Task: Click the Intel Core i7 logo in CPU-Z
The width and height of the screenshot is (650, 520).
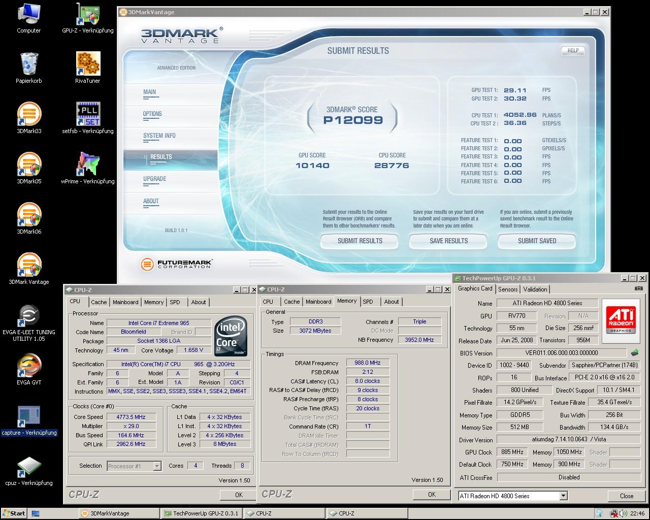Action: pos(231,337)
